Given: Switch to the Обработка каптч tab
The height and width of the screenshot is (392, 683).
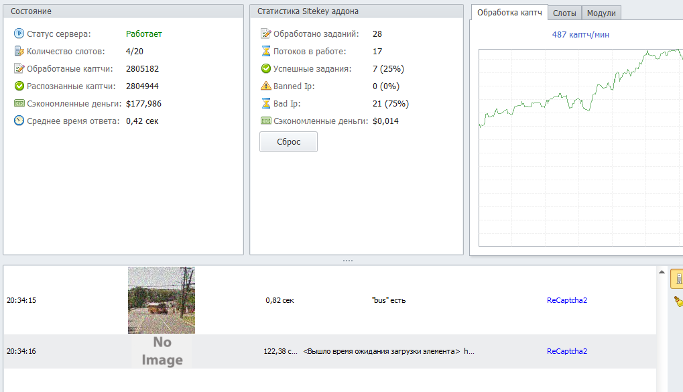Looking at the screenshot, I should point(509,13).
